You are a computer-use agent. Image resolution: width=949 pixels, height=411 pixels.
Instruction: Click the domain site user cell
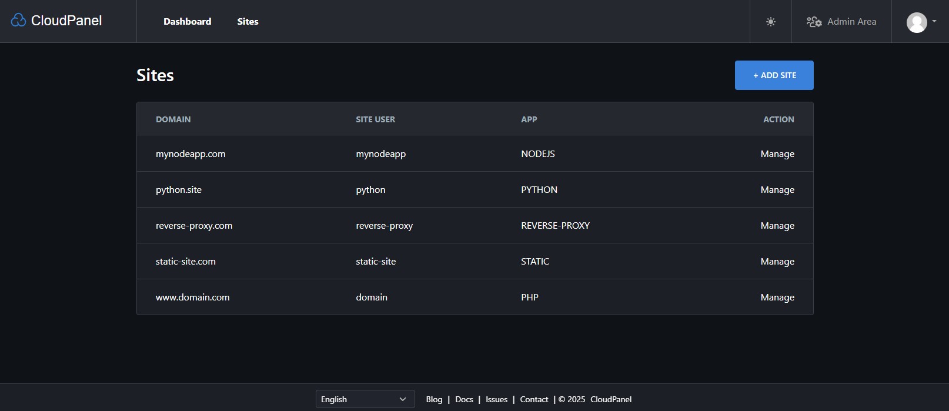point(372,298)
